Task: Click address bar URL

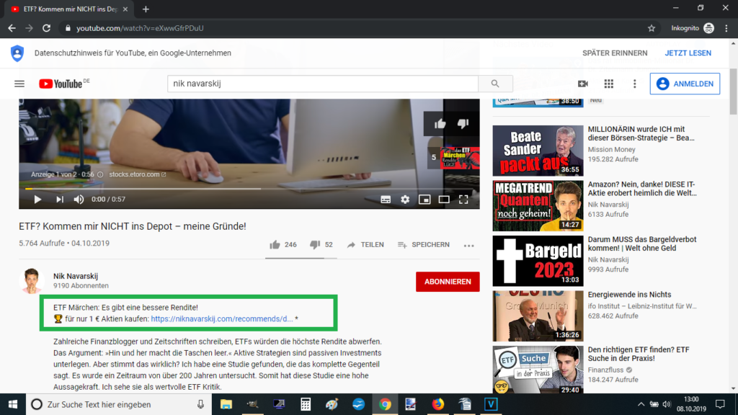Action: coord(140,28)
